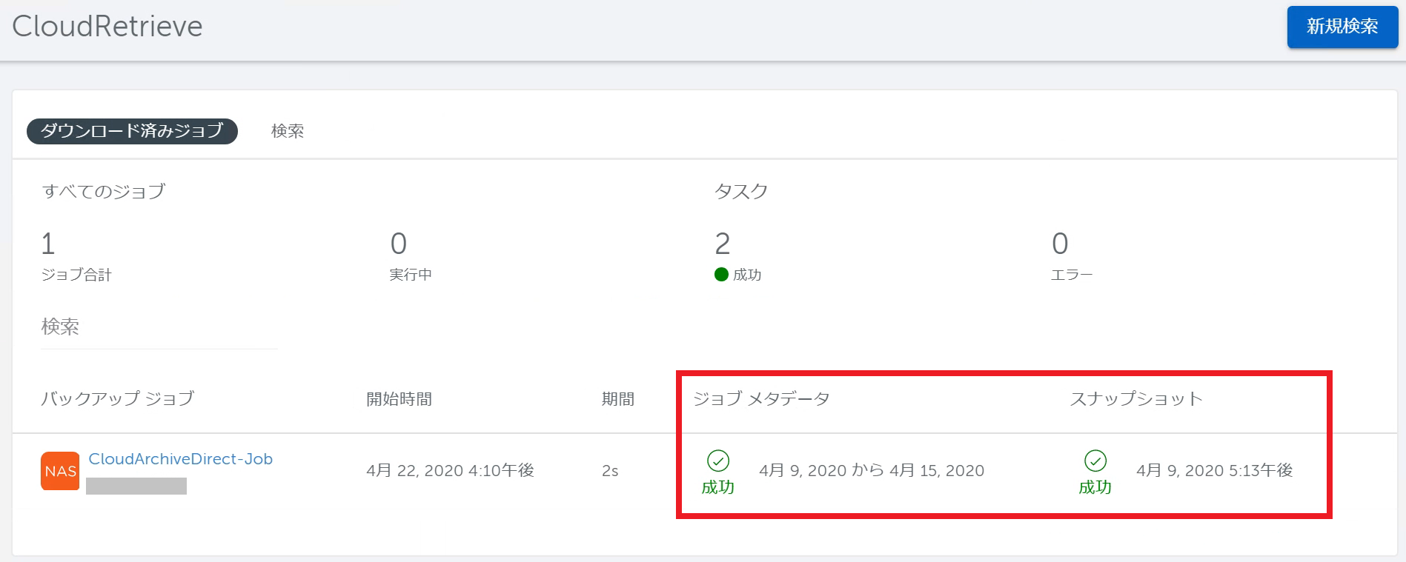Click 成功 label under ジョブ メタデータ
The height and width of the screenshot is (562, 1406).
(718, 487)
